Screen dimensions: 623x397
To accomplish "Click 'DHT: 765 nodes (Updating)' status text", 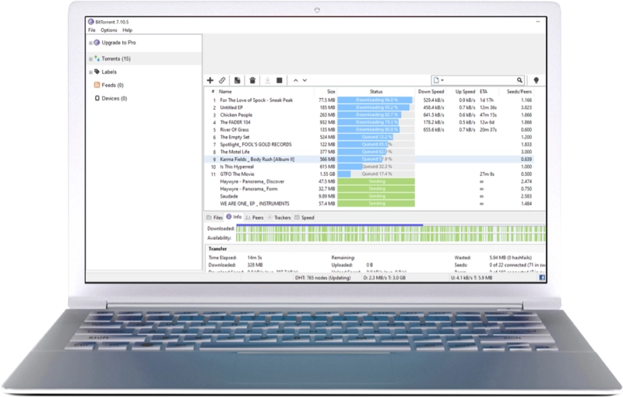I will coord(322,278).
